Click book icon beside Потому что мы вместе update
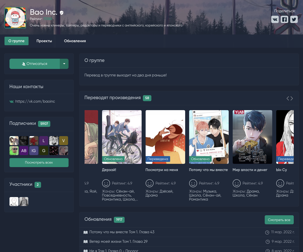 (86, 232)
